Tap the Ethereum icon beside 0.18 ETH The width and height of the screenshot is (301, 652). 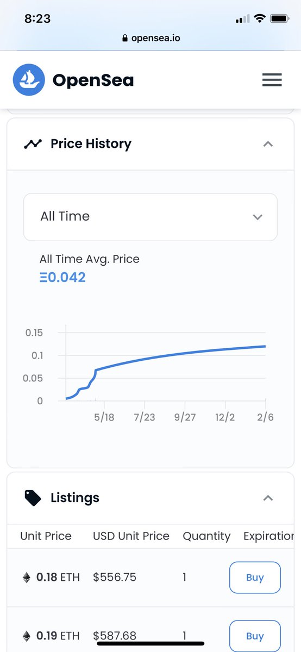coord(26,578)
